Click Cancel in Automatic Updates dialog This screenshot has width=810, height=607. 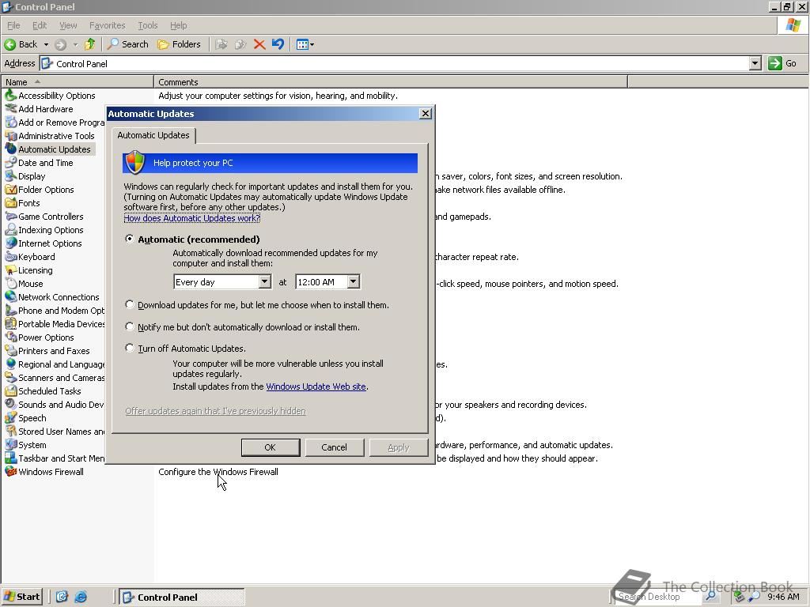click(335, 447)
